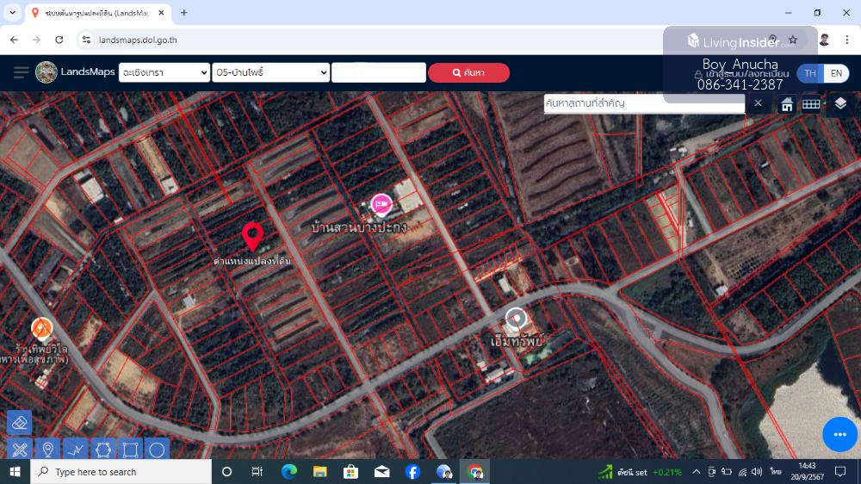Select the LandsMaps browser tab
861x484 pixels.
(96, 13)
